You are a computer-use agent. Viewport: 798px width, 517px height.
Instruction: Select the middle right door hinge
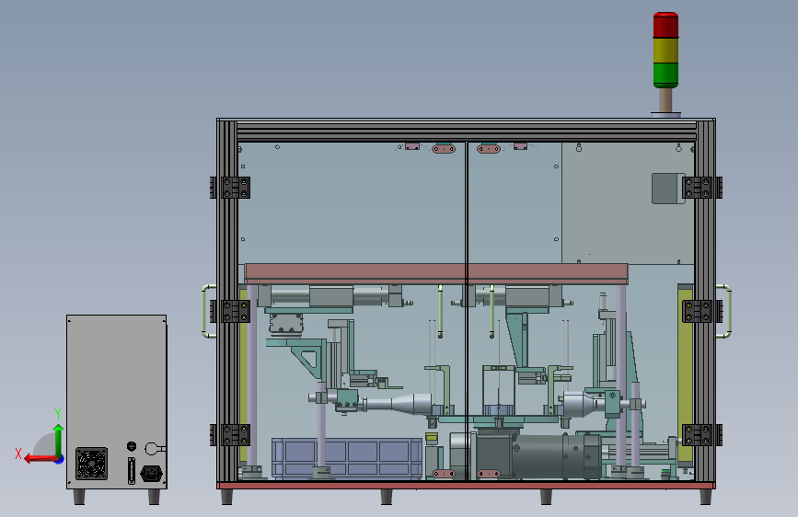[702, 311]
